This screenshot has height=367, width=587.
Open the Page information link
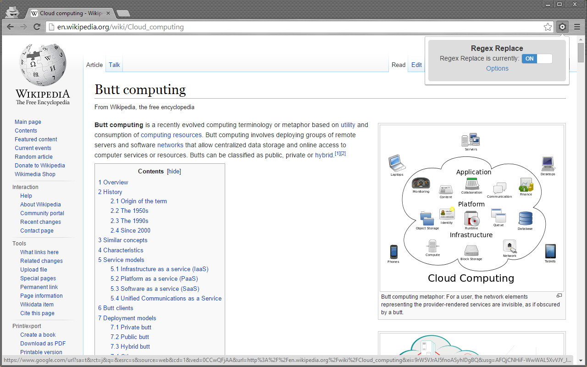tap(41, 296)
